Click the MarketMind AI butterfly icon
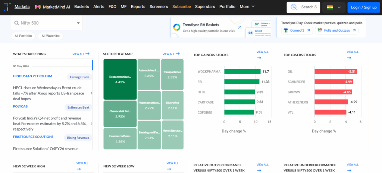The width and height of the screenshot is (382, 173). 38,7
